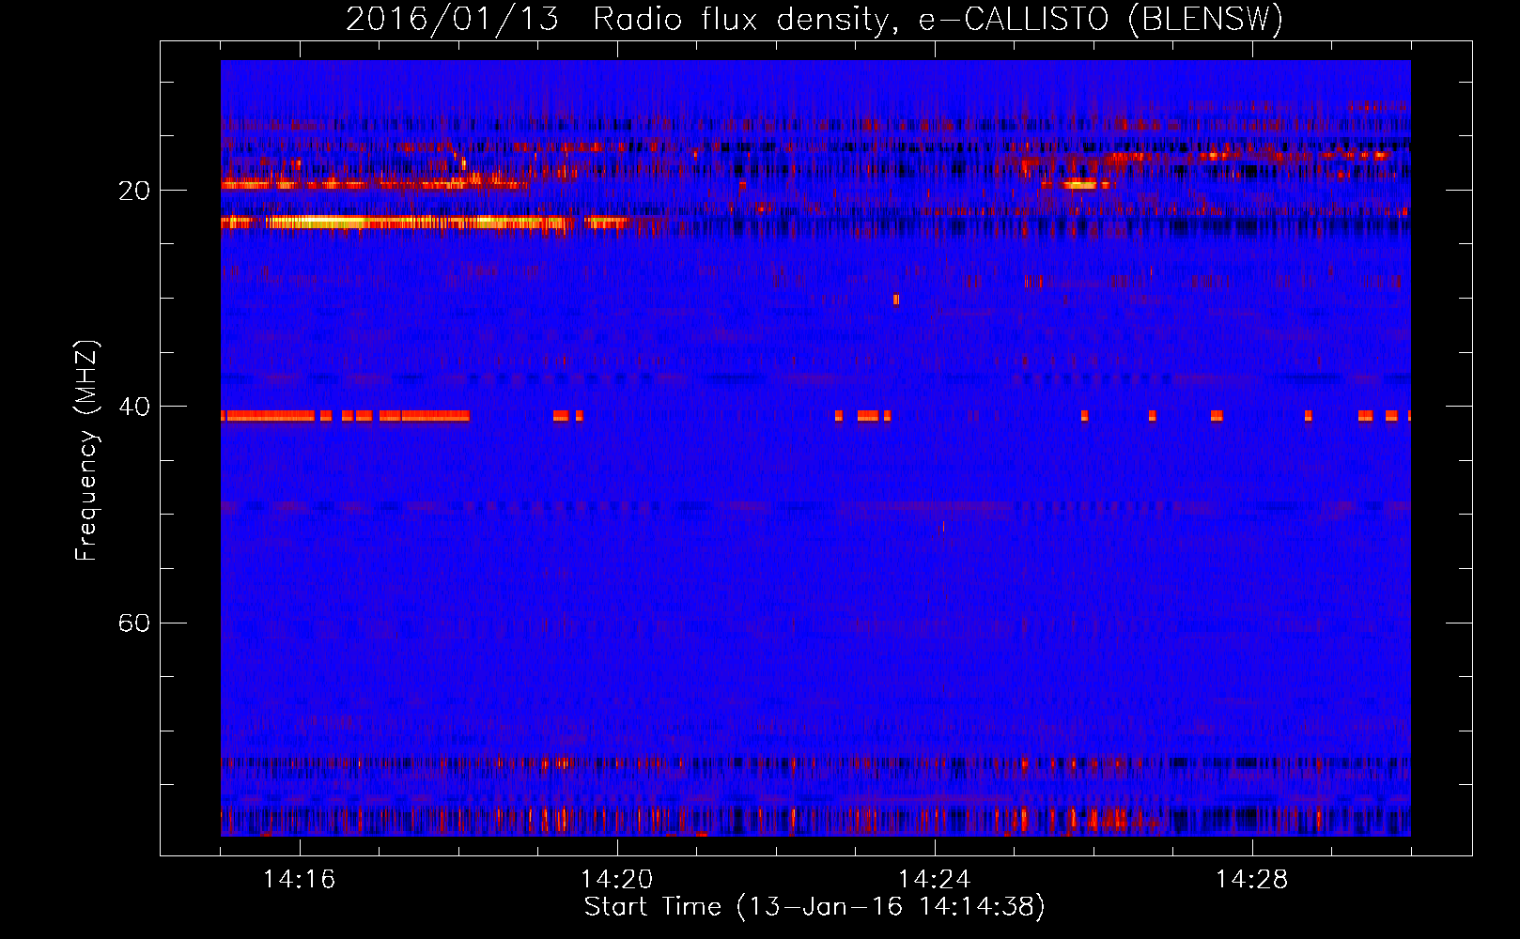Click the '40' frequency tick label
Screen dimensions: 1520x939
point(133,407)
